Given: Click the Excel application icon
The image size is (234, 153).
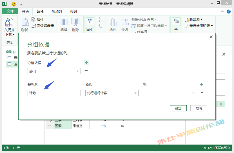Looking at the screenshot, I should (4, 4).
